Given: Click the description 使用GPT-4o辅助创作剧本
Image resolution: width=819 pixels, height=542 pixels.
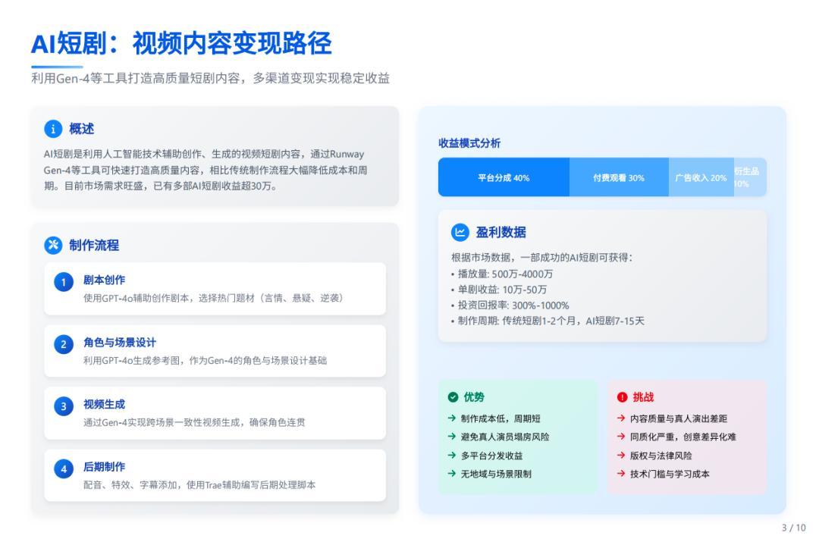Looking at the screenshot, I should pos(214,298).
